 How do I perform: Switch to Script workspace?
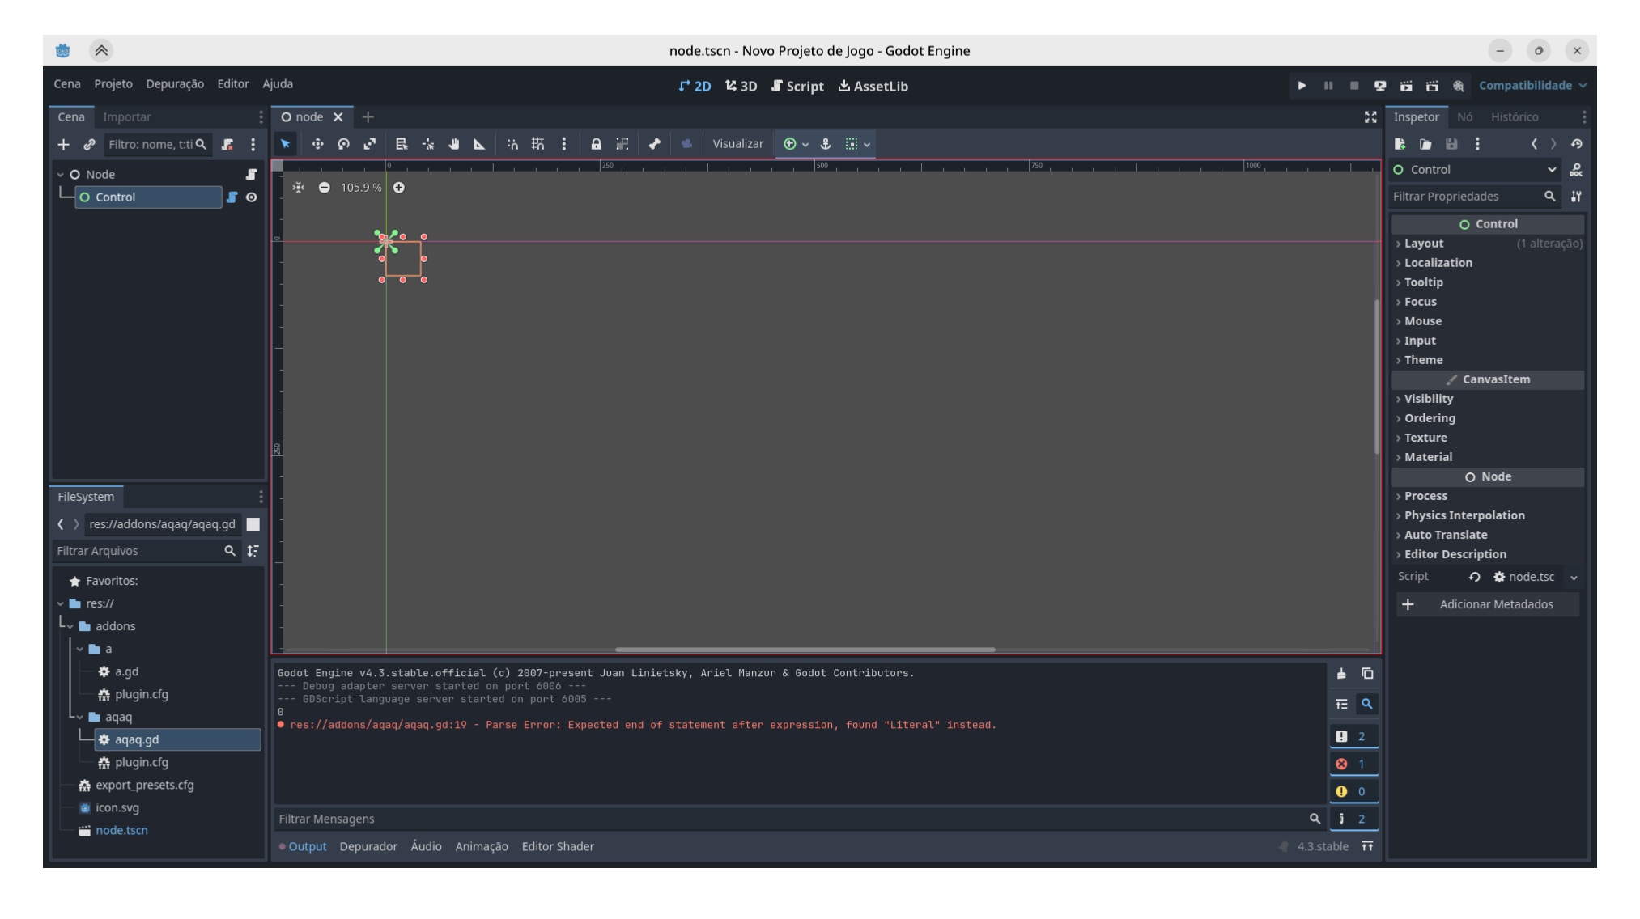point(797,87)
